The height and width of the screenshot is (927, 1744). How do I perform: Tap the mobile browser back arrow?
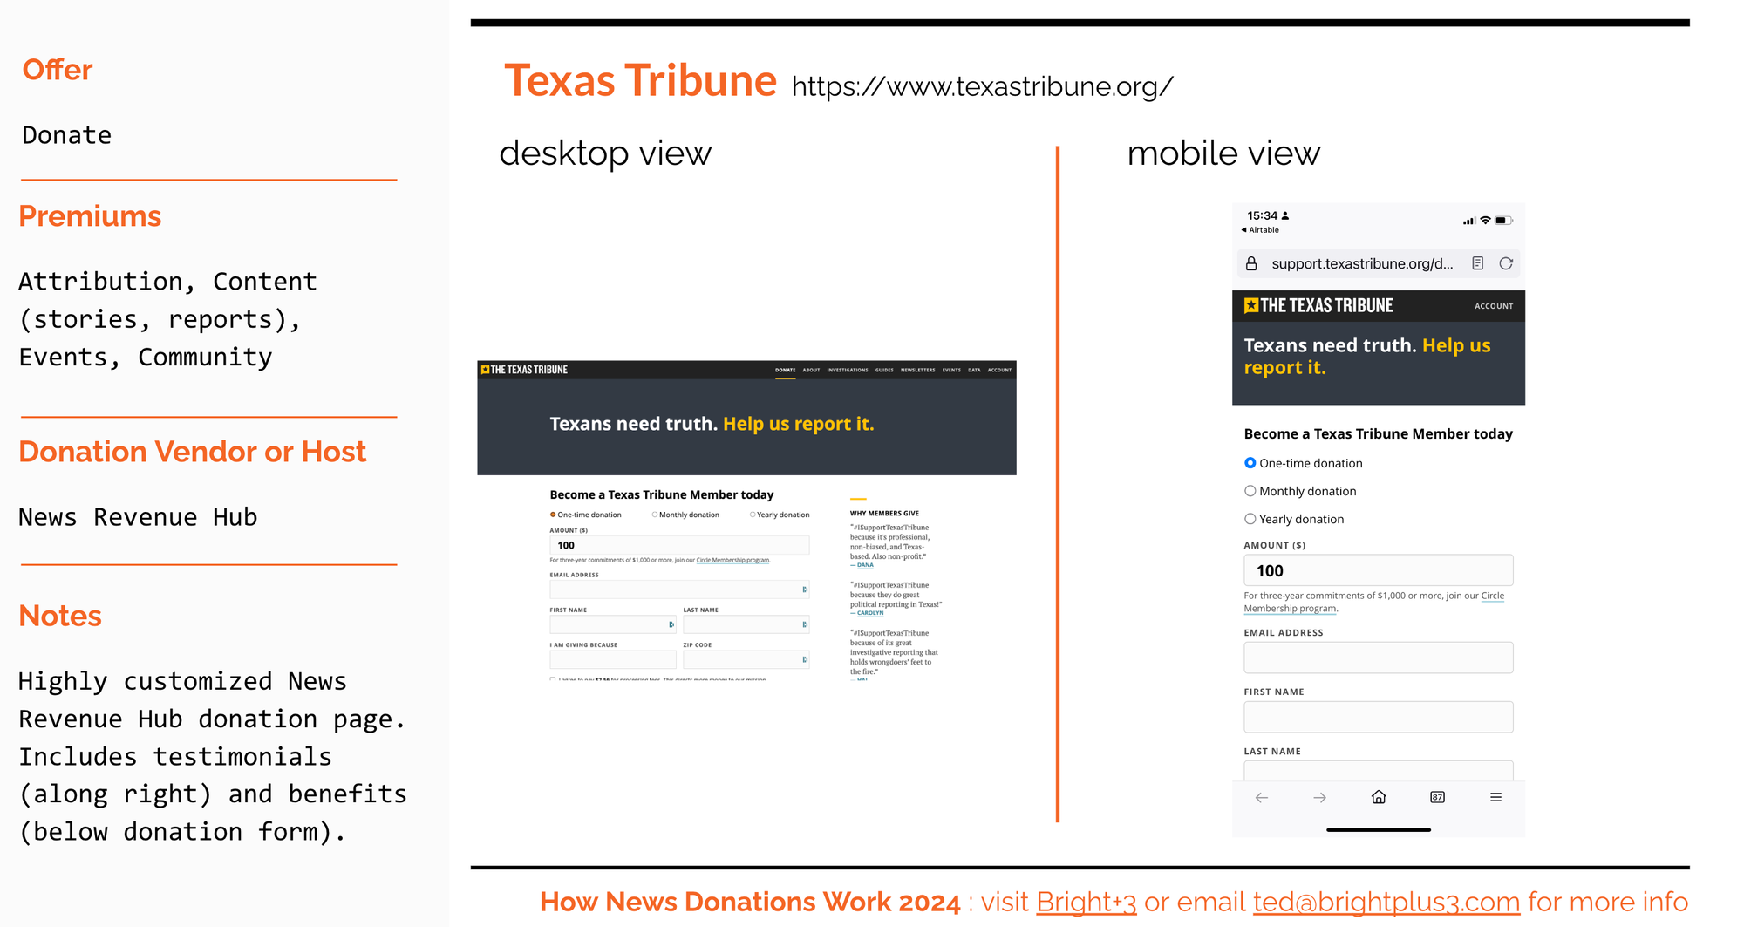(1262, 797)
